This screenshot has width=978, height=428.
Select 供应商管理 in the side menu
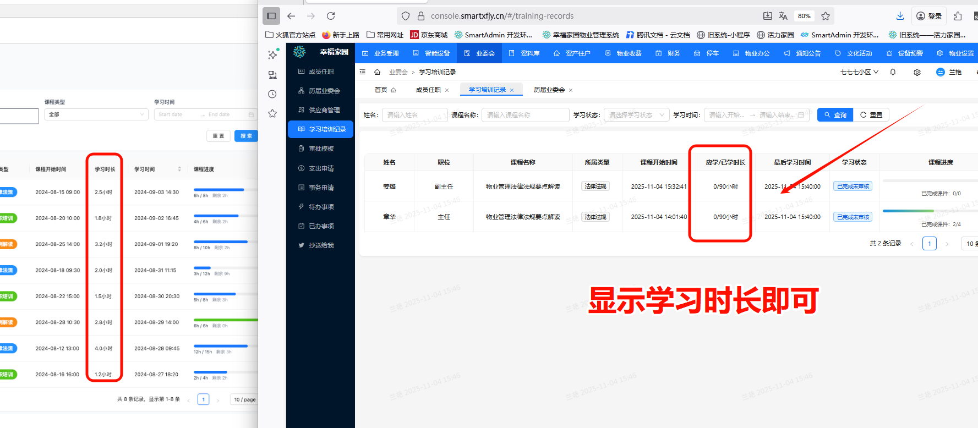tap(321, 110)
